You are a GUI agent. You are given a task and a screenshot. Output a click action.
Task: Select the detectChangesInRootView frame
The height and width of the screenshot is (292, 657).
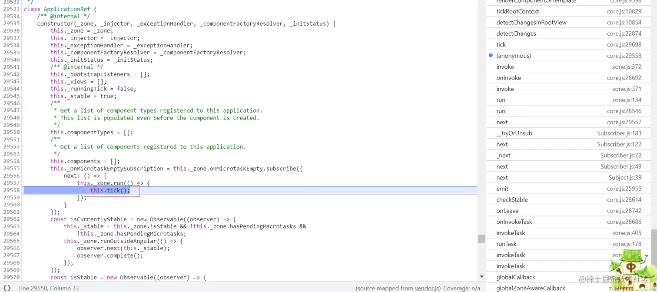point(569,22)
